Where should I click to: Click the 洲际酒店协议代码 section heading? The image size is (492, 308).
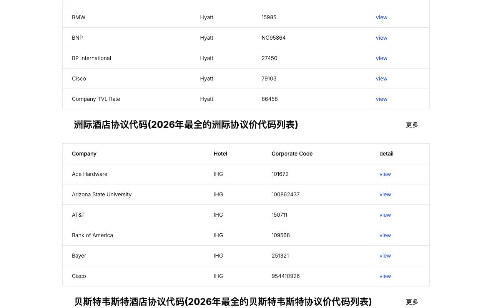pyautogui.click(x=186, y=125)
